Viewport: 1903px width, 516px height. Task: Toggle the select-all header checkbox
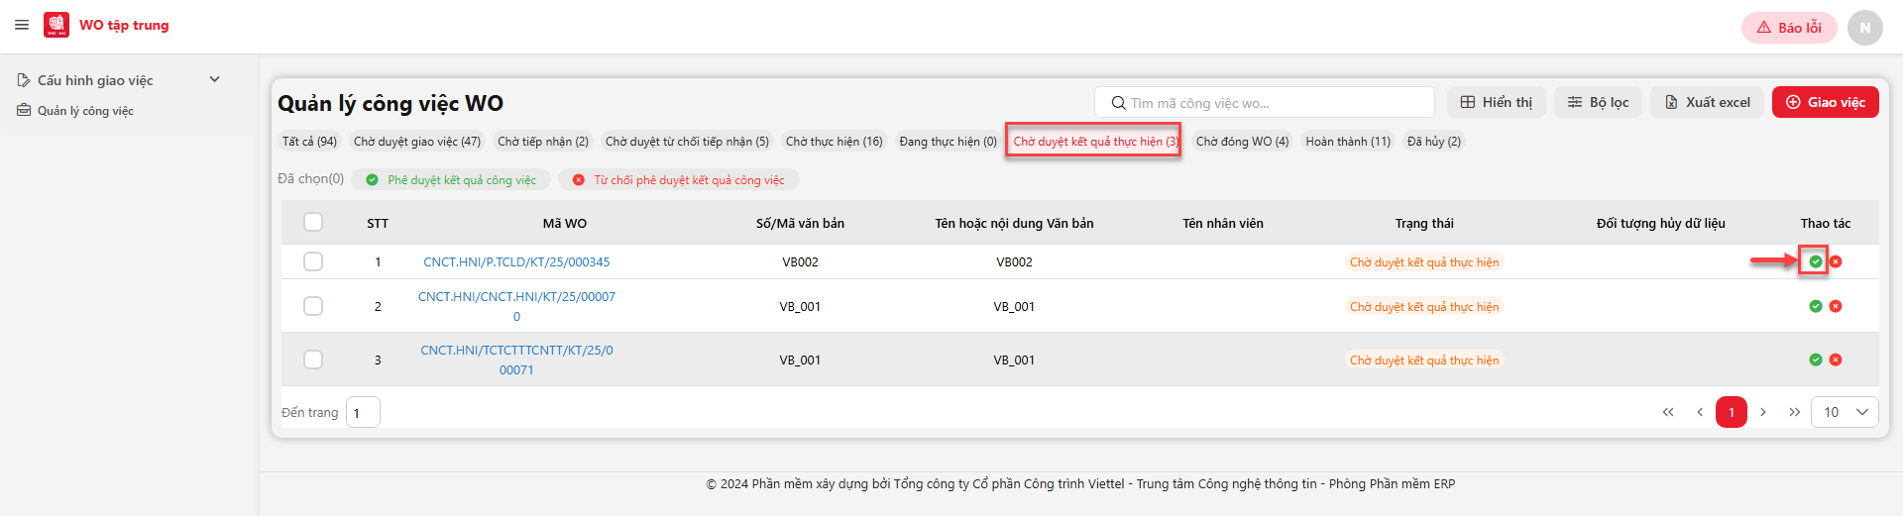(x=313, y=222)
